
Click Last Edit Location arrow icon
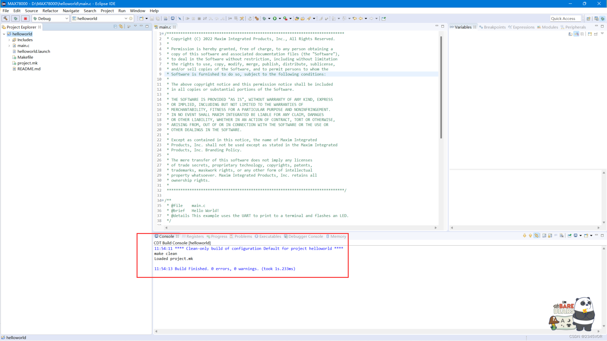pos(355,18)
